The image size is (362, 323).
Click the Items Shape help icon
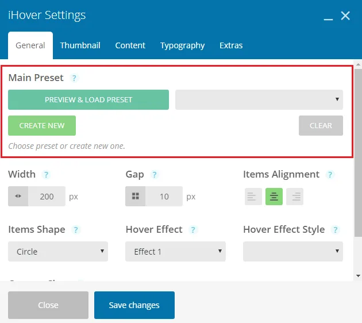(75, 230)
